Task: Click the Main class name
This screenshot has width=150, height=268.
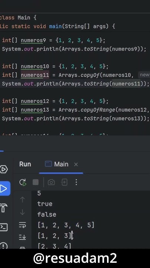Action: point(24,17)
